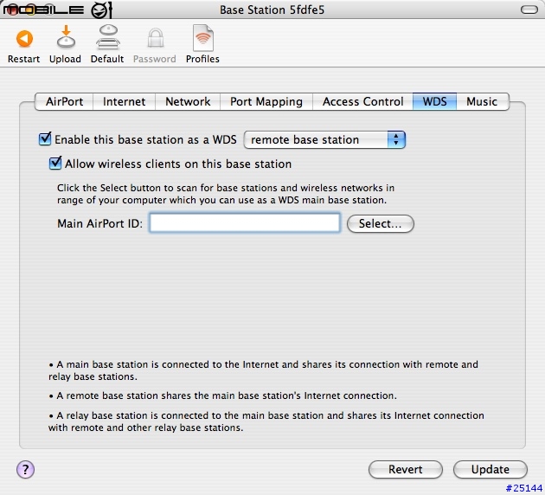Switch to the Network tab
This screenshot has width=545, height=495.
(188, 101)
